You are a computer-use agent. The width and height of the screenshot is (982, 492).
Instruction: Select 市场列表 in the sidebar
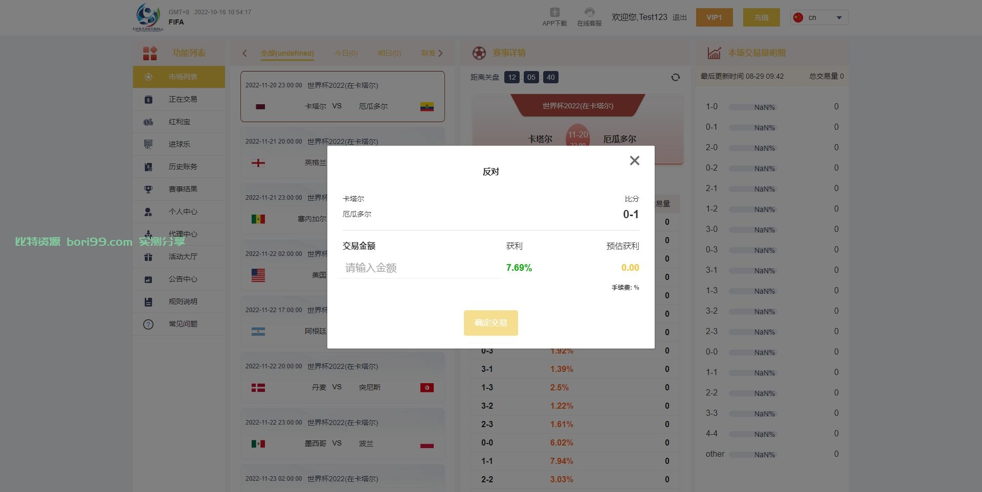point(179,77)
